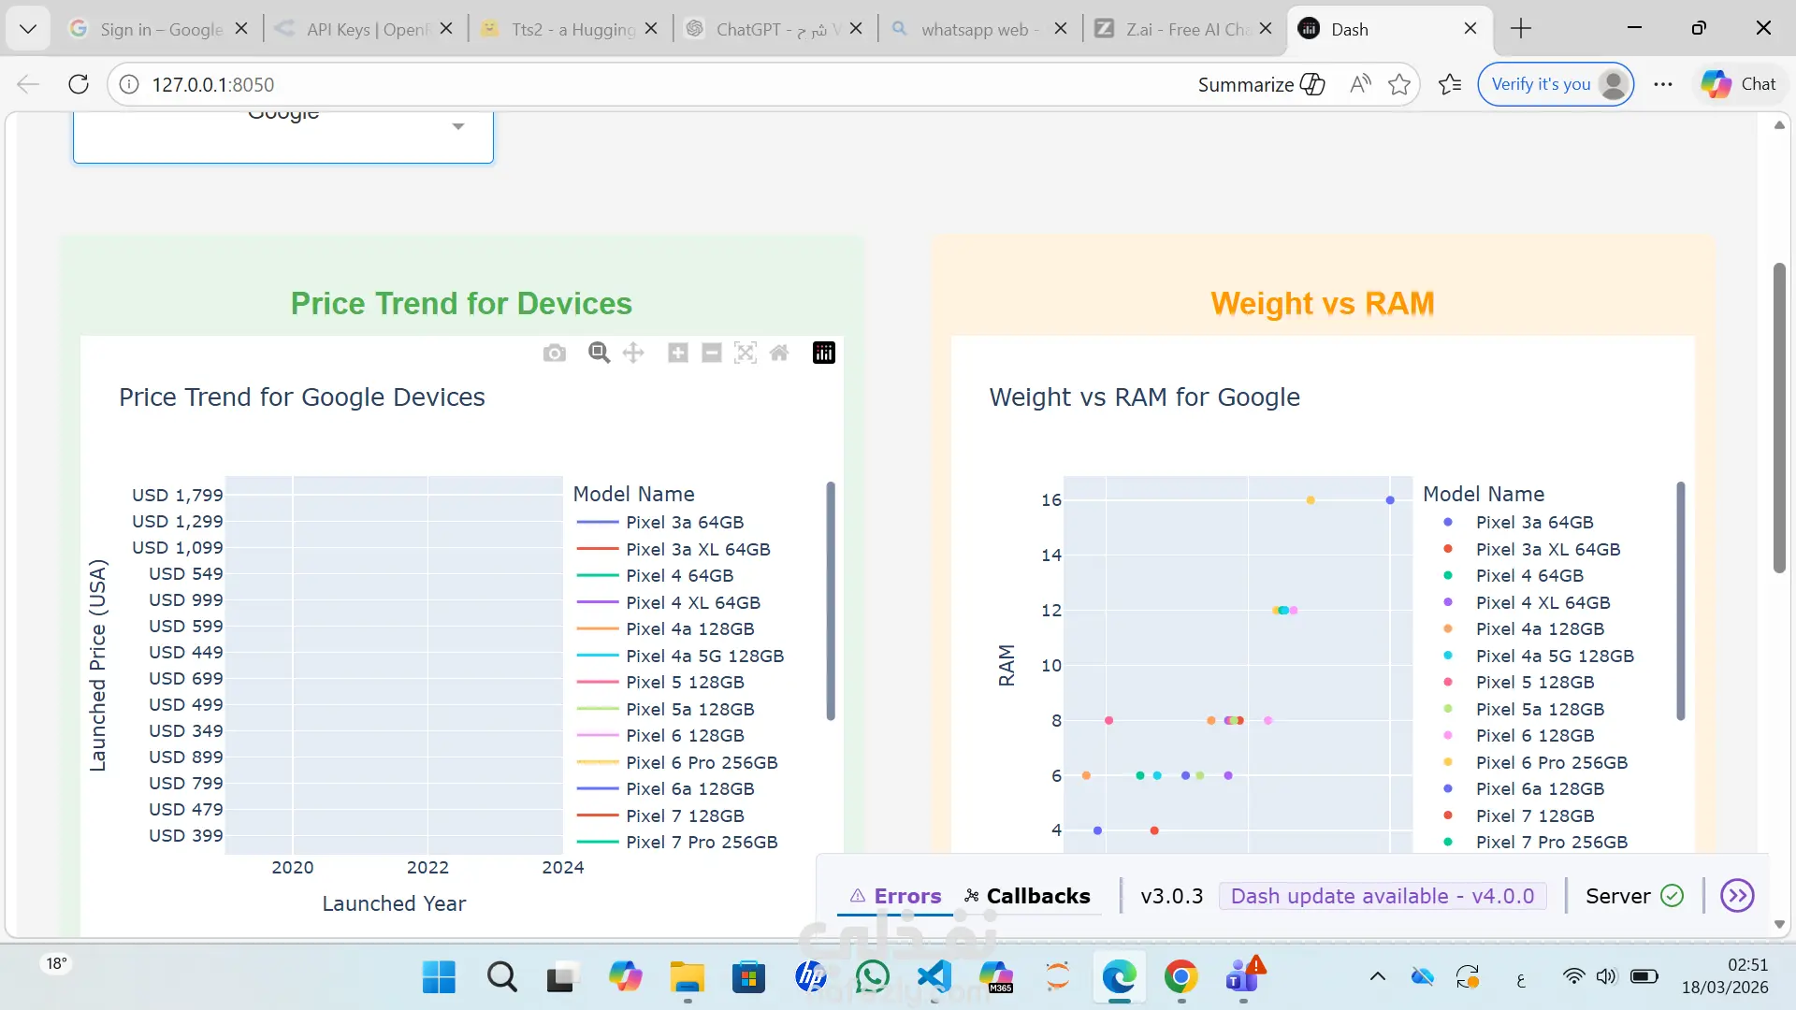The image size is (1796, 1010).
Task: Click the Autoscale icon on price chart
Action: point(746,353)
